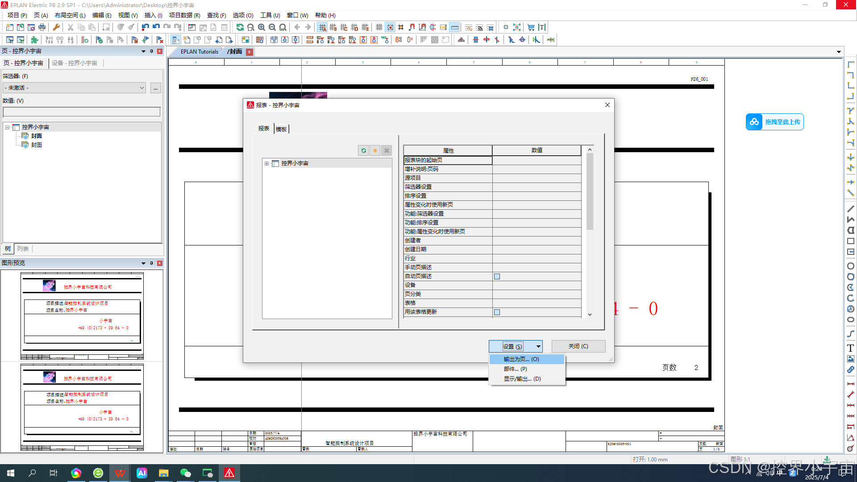Update the report tree (green refresh icon)
This screenshot has width=857, height=482.
(364, 150)
